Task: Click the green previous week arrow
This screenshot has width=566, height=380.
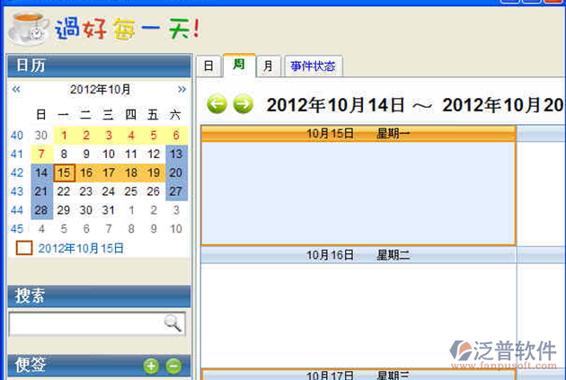Action: click(217, 104)
